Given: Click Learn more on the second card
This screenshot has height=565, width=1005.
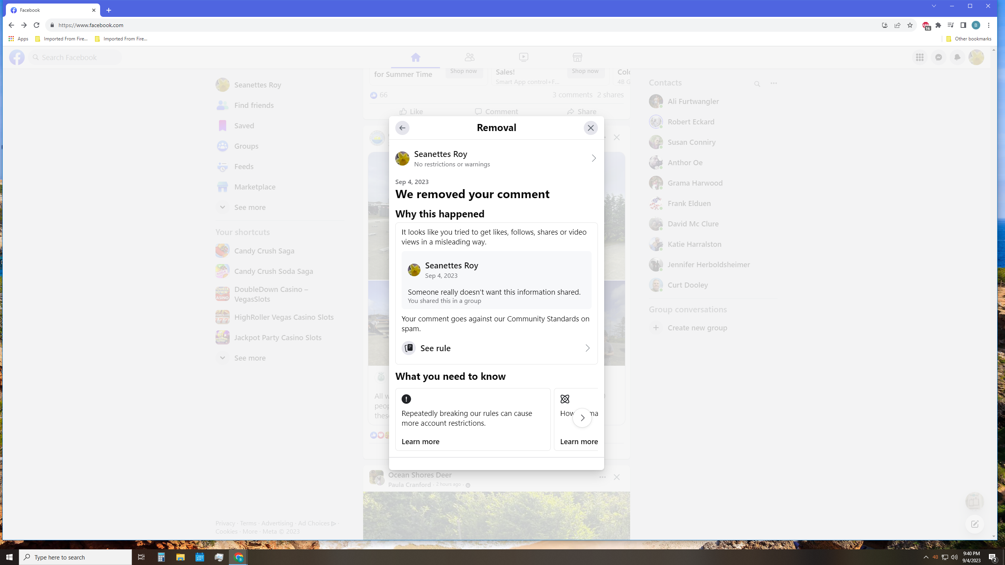Looking at the screenshot, I should (579, 441).
